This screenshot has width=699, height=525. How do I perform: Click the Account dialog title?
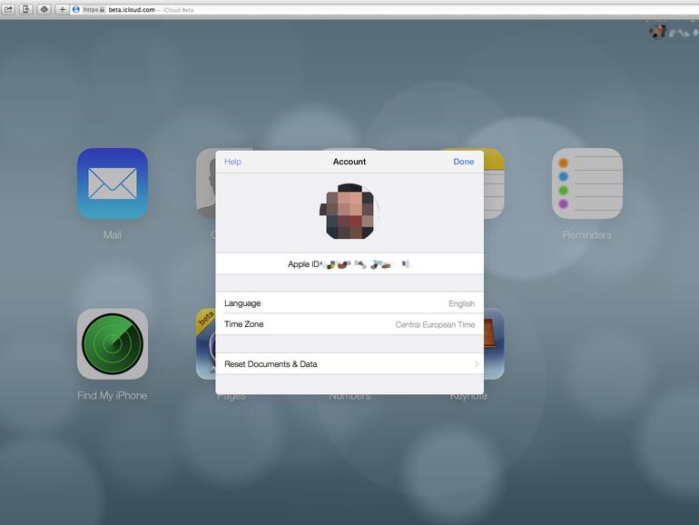tap(349, 162)
